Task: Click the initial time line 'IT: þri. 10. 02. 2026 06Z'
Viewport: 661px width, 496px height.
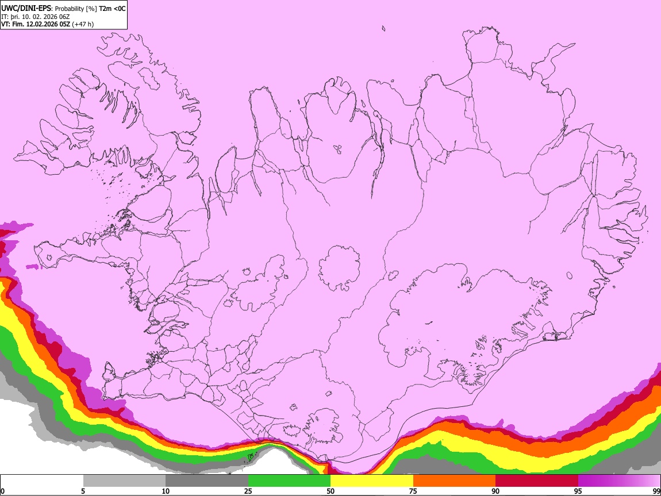Action: coord(36,17)
